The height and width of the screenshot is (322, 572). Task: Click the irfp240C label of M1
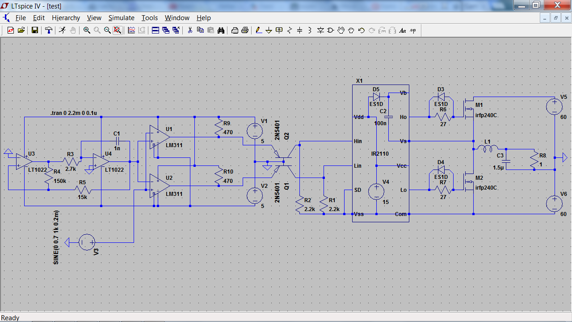pos(486,115)
